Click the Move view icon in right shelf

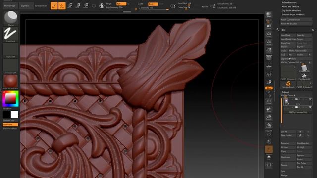269,110
